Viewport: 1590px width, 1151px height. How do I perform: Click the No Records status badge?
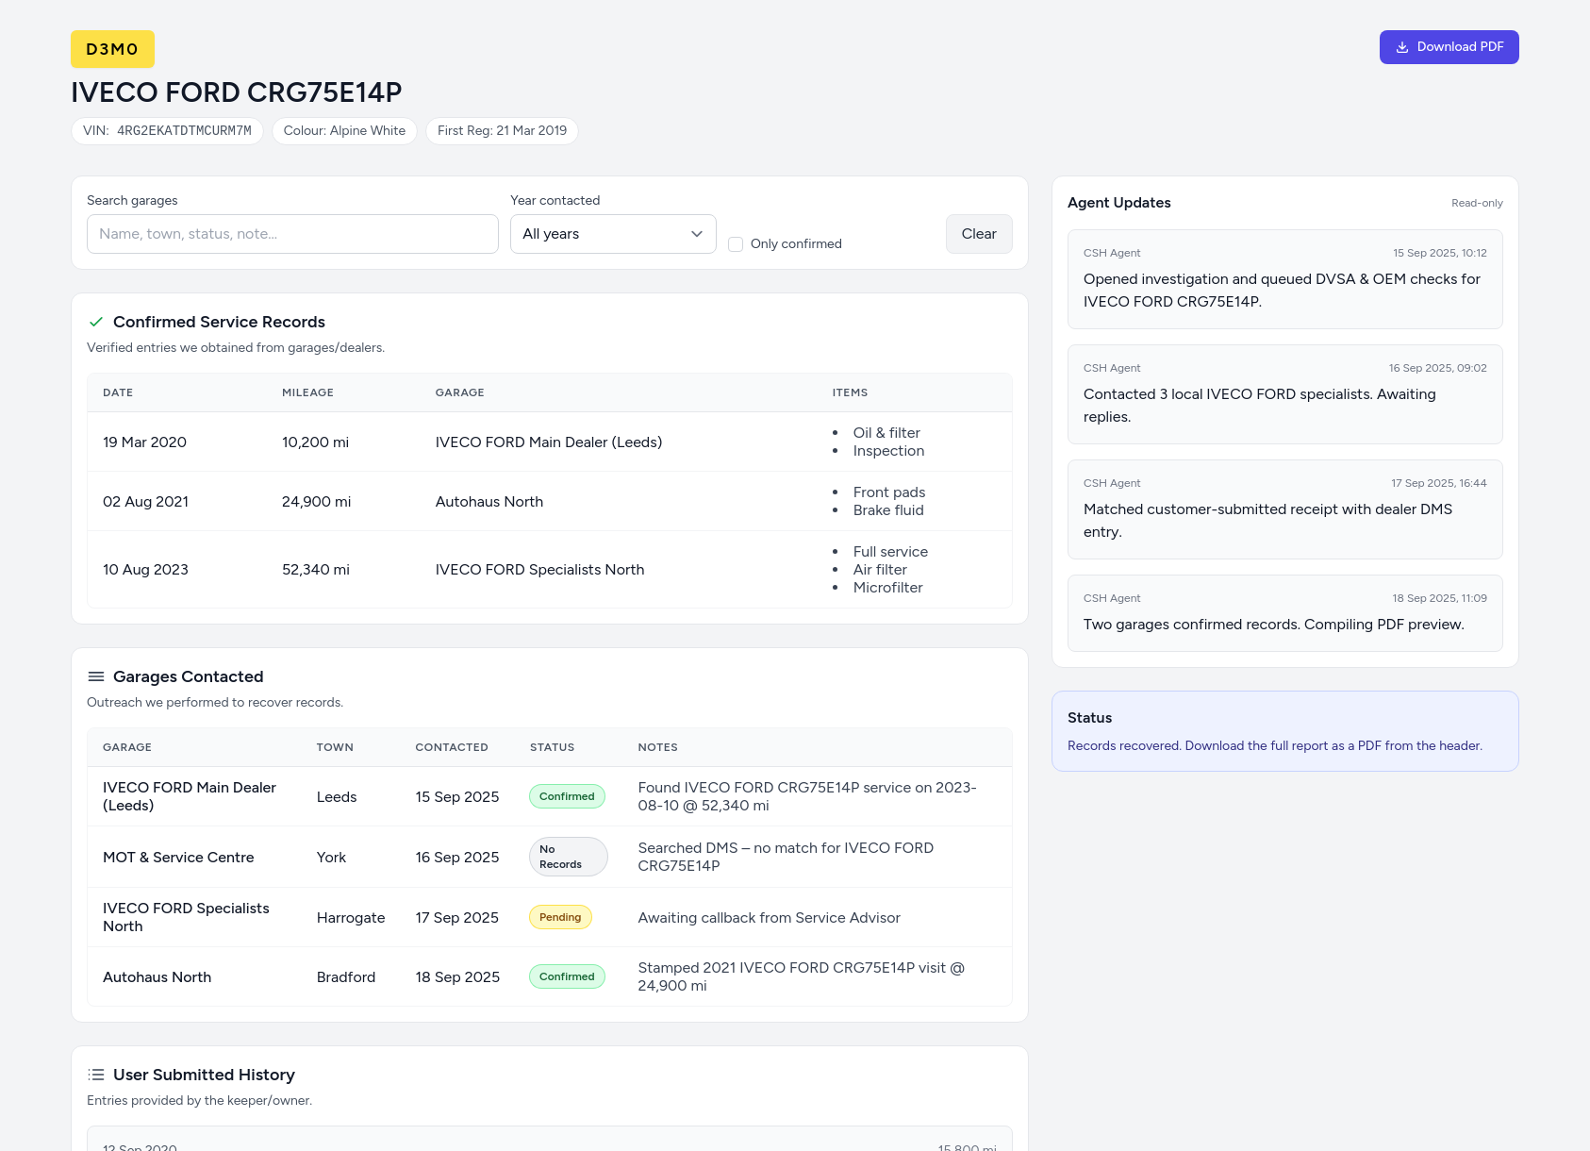tap(568, 857)
